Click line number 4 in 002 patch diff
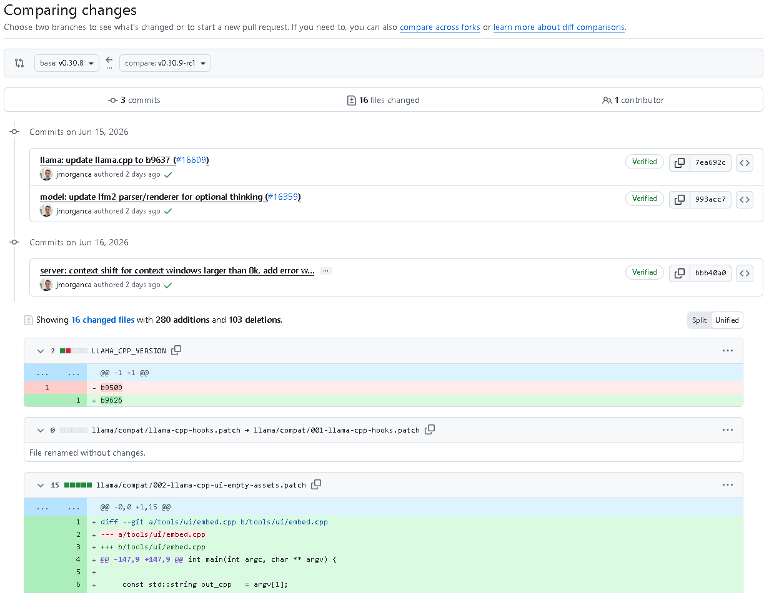The width and height of the screenshot is (764, 593). click(78, 559)
